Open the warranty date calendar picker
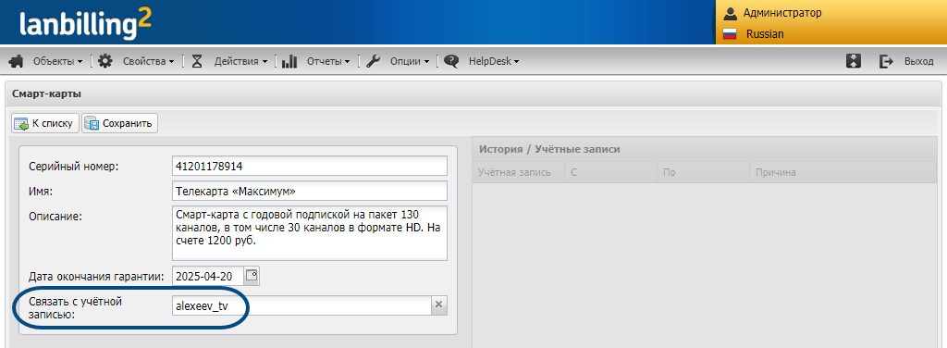The image size is (947, 348). click(252, 276)
